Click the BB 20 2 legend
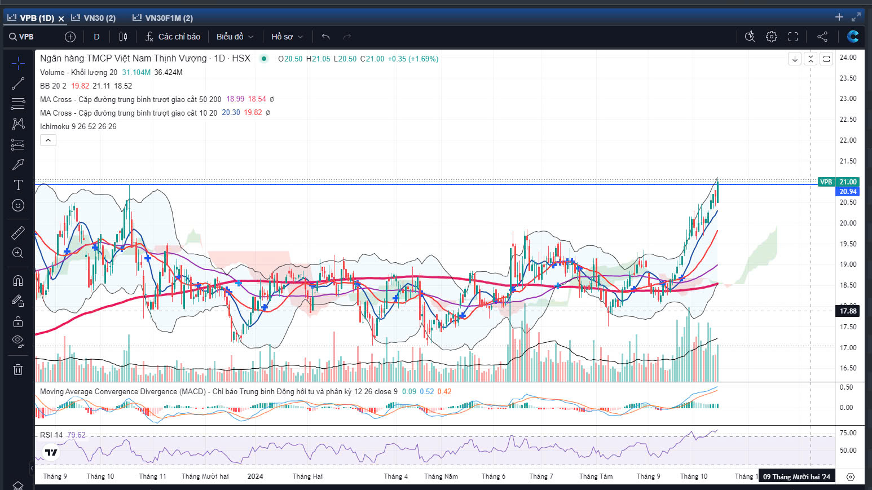The image size is (872, 490). 53,86
